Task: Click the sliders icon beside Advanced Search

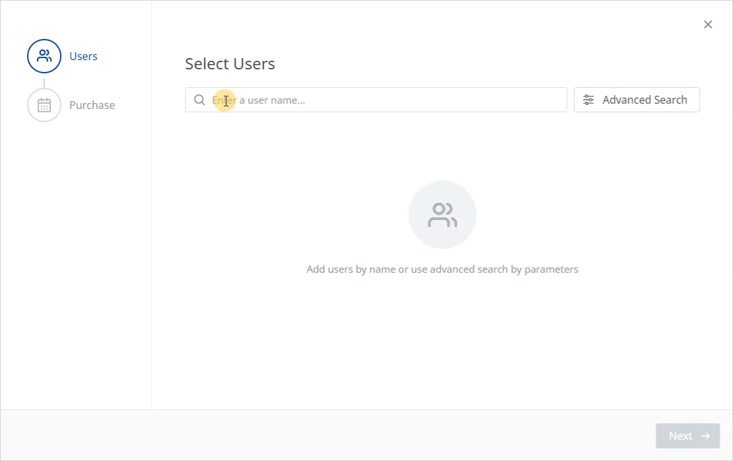Action: tap(588, 100)
